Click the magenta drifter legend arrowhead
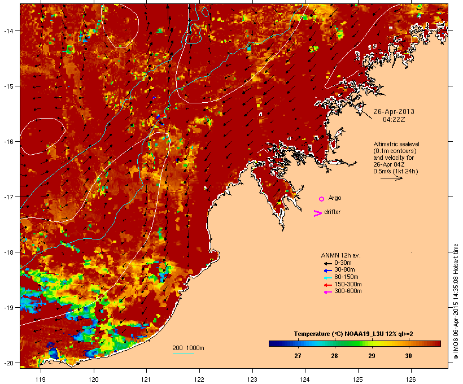The width and height of the screenshot is (463, 384). tap(318, 213)
